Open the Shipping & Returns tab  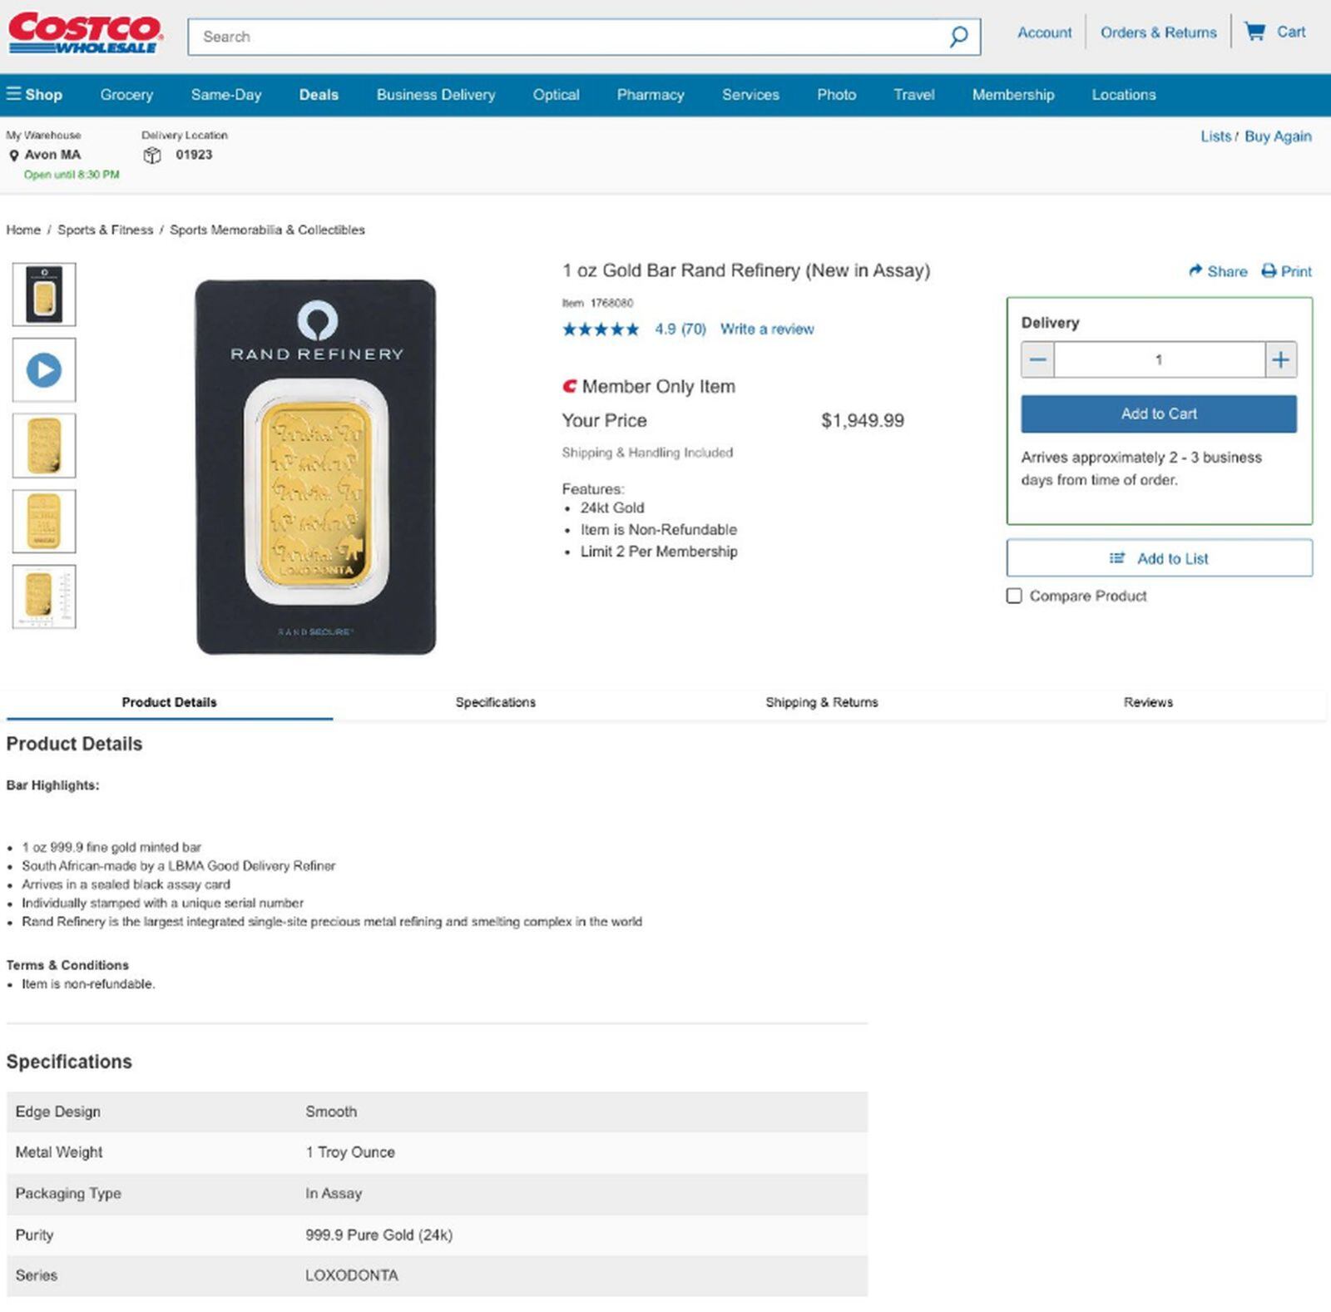(821, 702)
